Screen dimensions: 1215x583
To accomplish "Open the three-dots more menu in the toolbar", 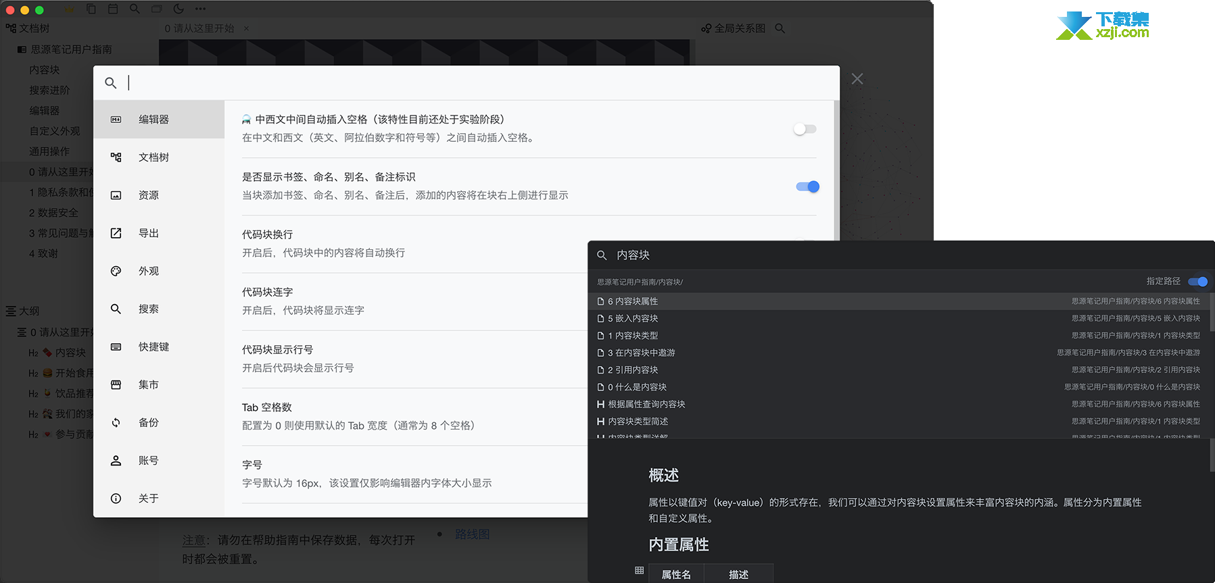I will click(201, 9).
